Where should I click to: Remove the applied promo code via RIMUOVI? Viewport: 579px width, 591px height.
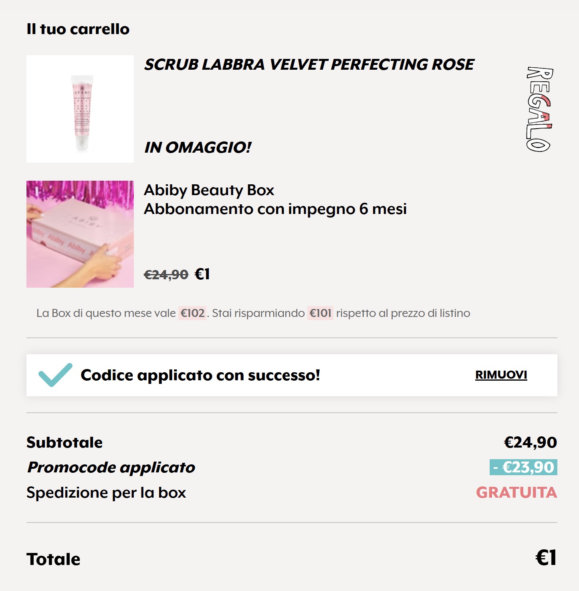tap(501, 375)
